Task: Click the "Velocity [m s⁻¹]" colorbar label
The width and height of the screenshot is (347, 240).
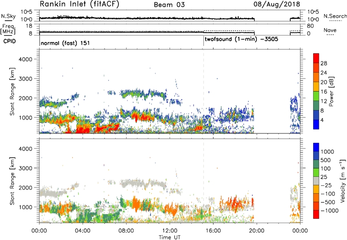Action: pos(343,181)
